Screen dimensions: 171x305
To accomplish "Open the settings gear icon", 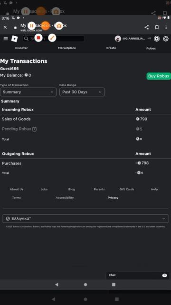I will [166, 39].
